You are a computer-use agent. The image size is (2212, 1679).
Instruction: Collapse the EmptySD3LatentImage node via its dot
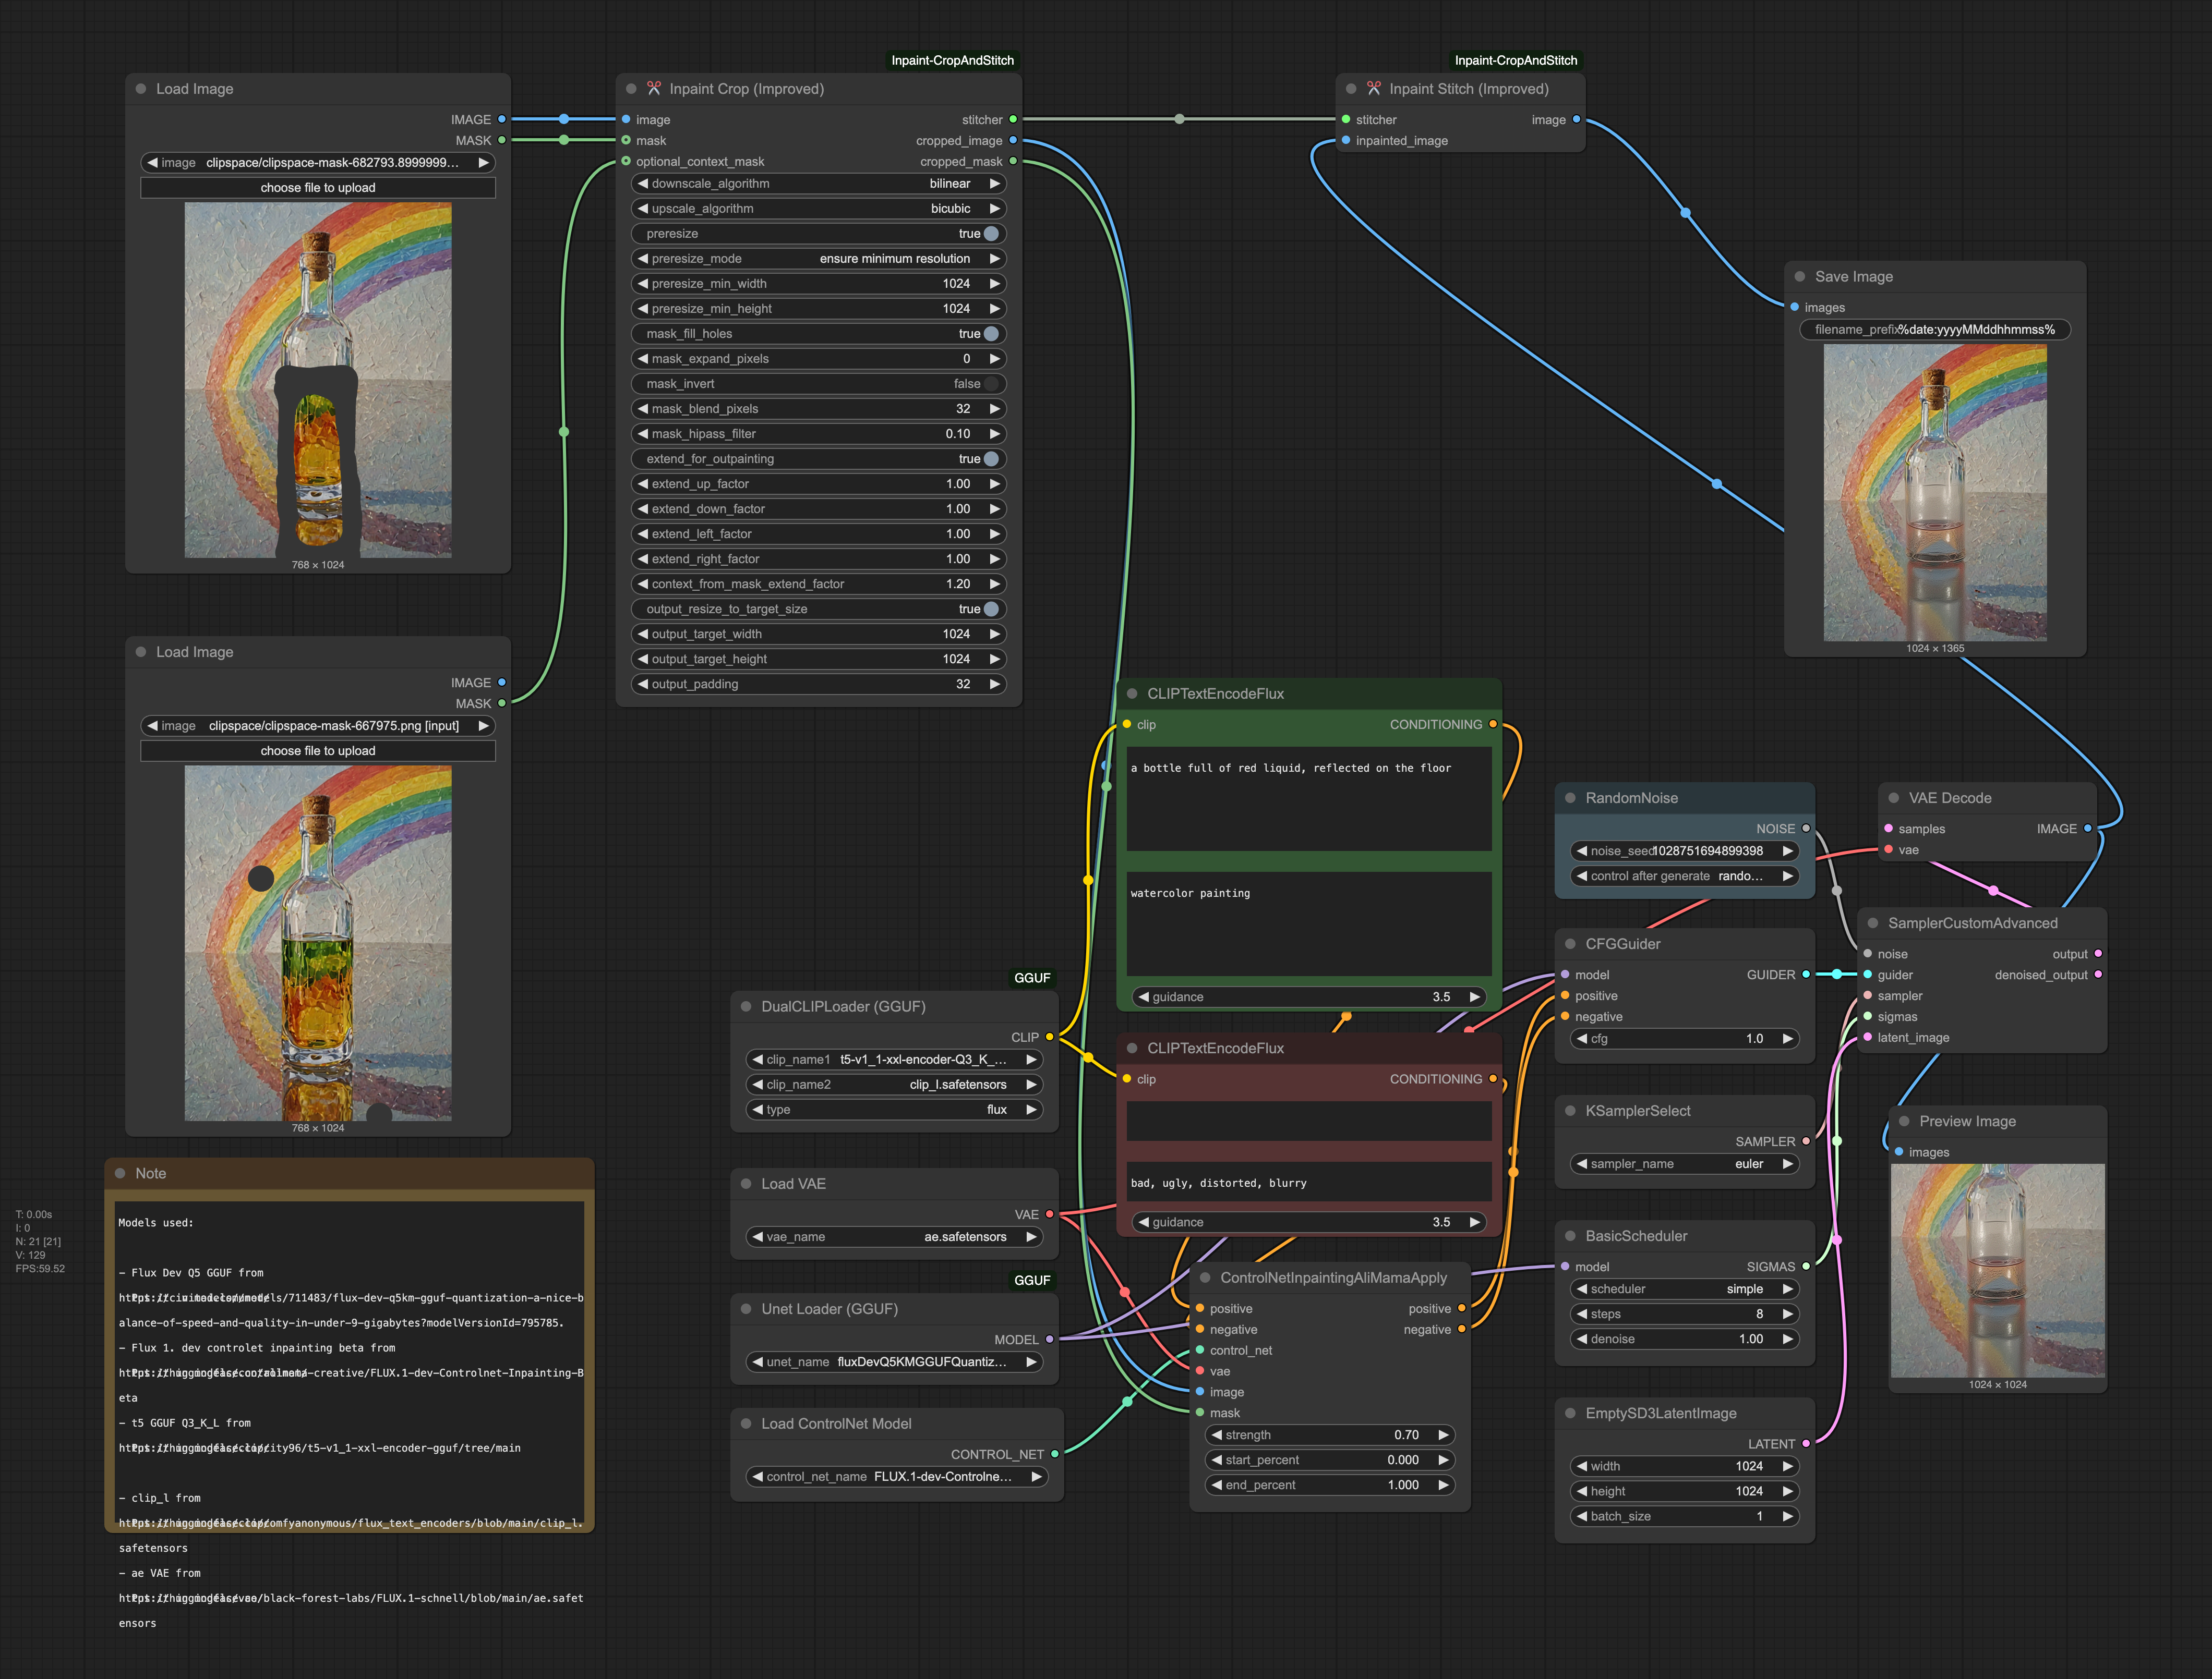tap(1570, 1413)
